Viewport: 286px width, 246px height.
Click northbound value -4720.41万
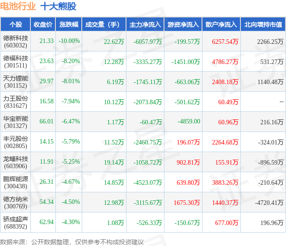click(269, 203)
